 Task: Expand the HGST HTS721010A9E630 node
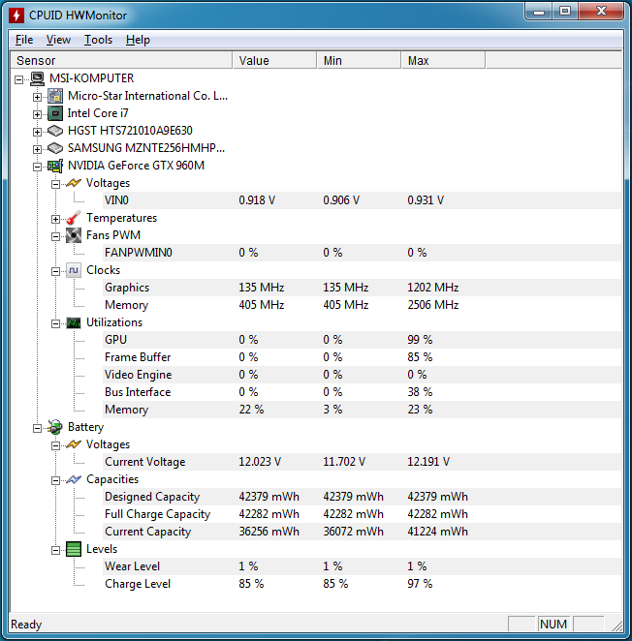(x=37, y=132)
